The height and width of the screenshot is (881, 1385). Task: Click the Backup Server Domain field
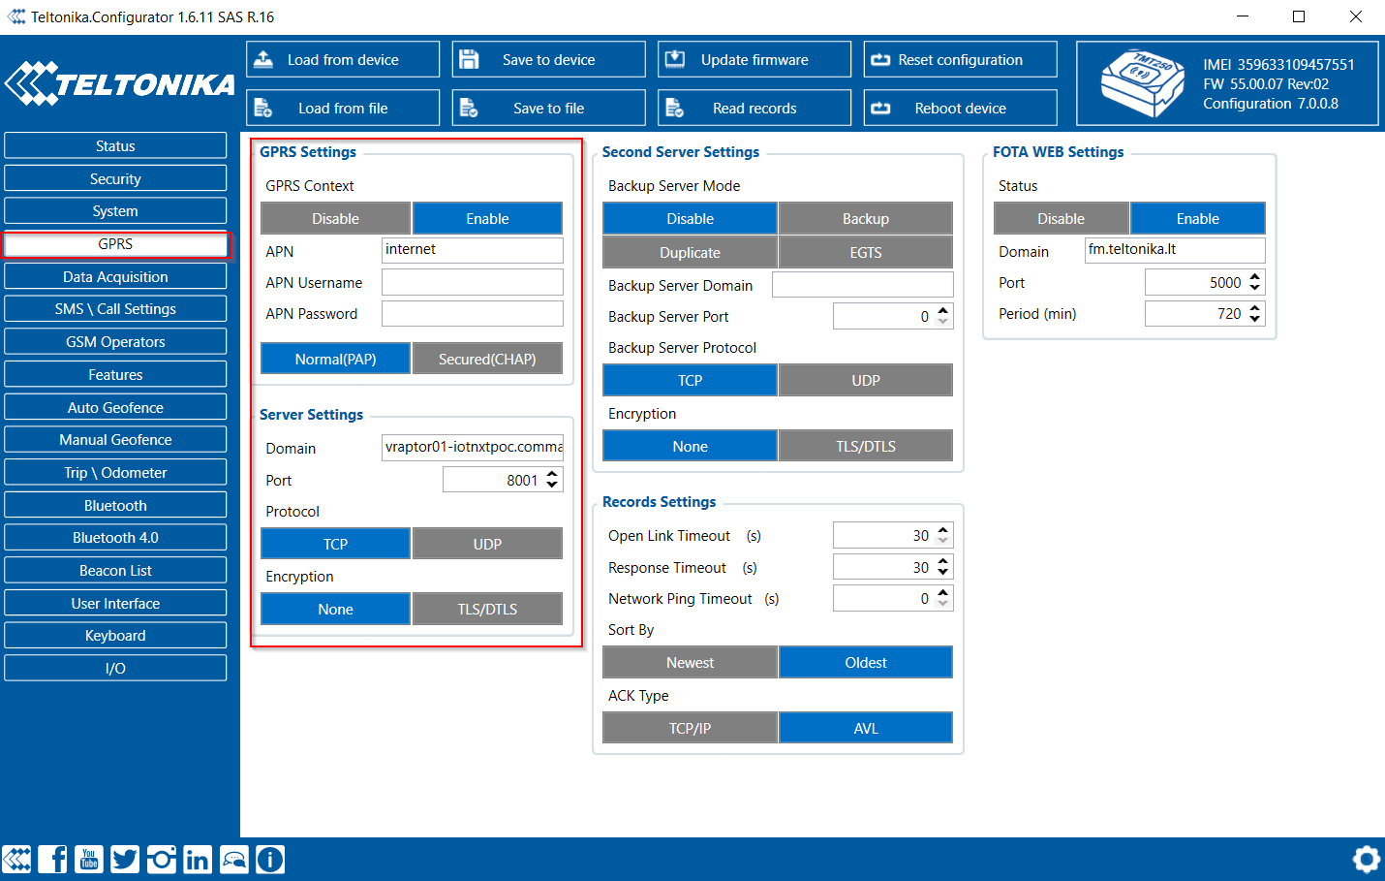(x=863, y=285)
